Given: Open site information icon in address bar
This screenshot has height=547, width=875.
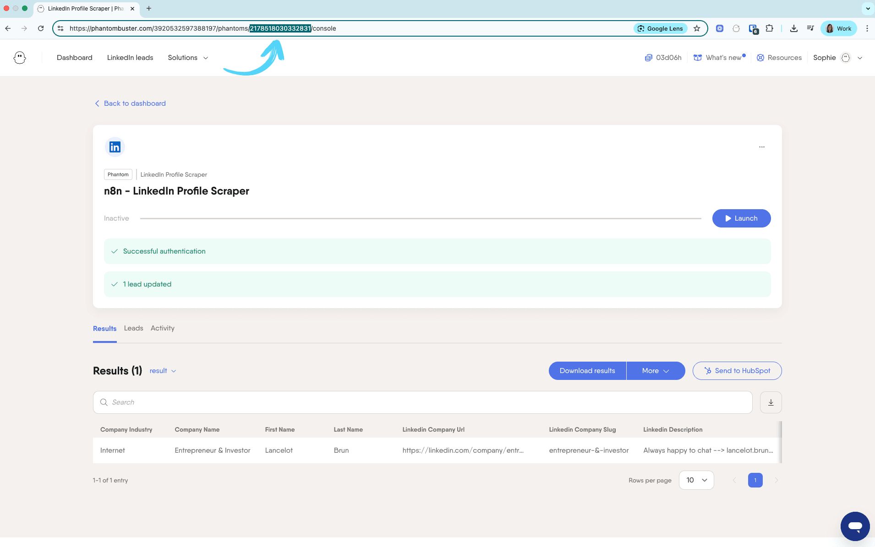Looking at the screenshot, I should pos(60,28).
